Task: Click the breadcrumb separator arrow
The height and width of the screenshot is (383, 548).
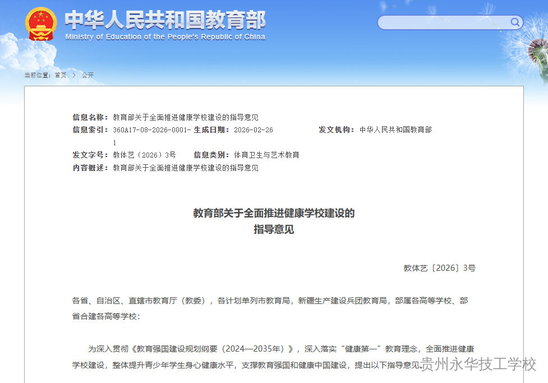Action: point(73,75)
